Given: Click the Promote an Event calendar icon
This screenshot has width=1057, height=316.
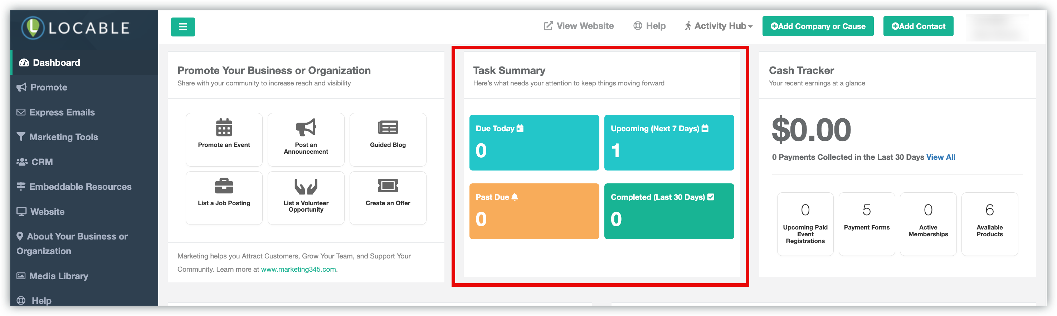Looking at the screenshot, I should [224, 128].
